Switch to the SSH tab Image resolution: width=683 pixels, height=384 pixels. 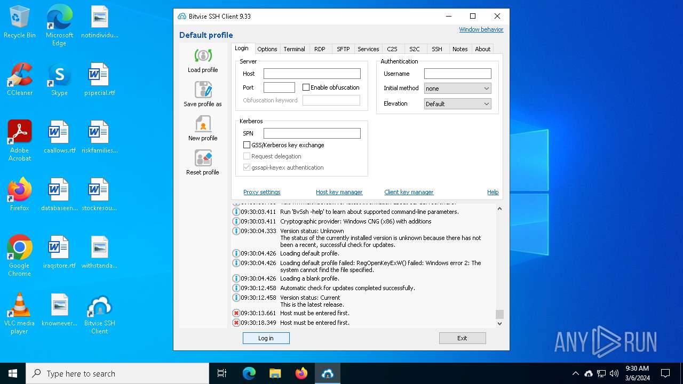[x=437, y=49]
